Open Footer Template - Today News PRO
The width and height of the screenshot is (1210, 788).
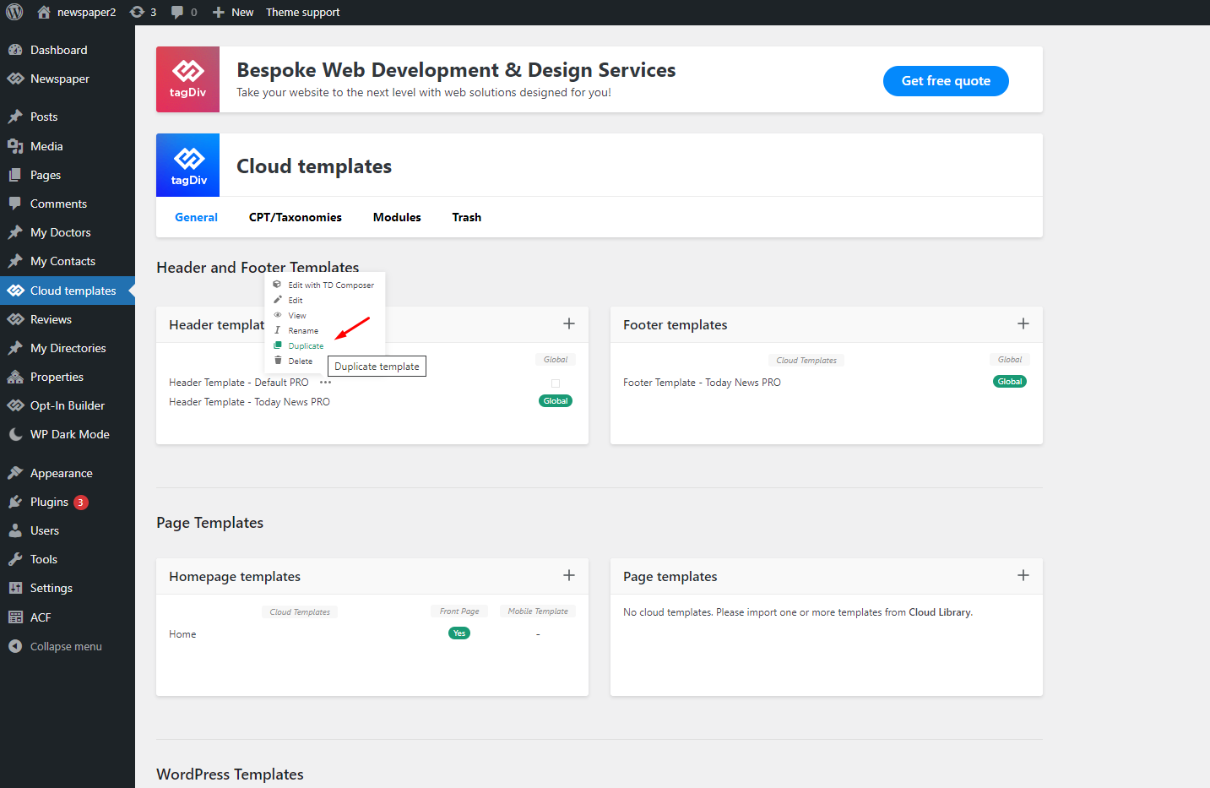tap(702, 383)
